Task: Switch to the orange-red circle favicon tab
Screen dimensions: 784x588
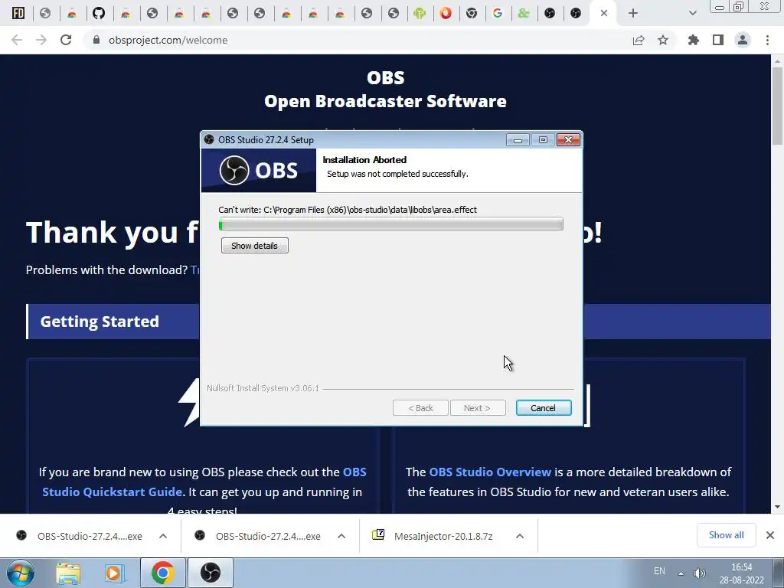Action: pyautogui.click(x=446, y=13)
